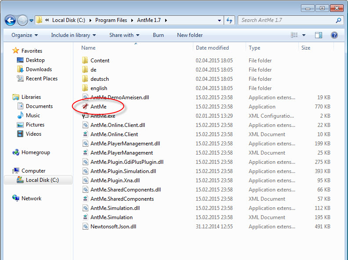
Task: Open the Organize menu
Action: pos(25,35)
